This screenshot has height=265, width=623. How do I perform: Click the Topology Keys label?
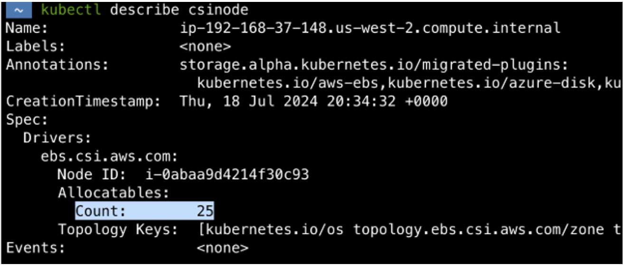point(118,230)
